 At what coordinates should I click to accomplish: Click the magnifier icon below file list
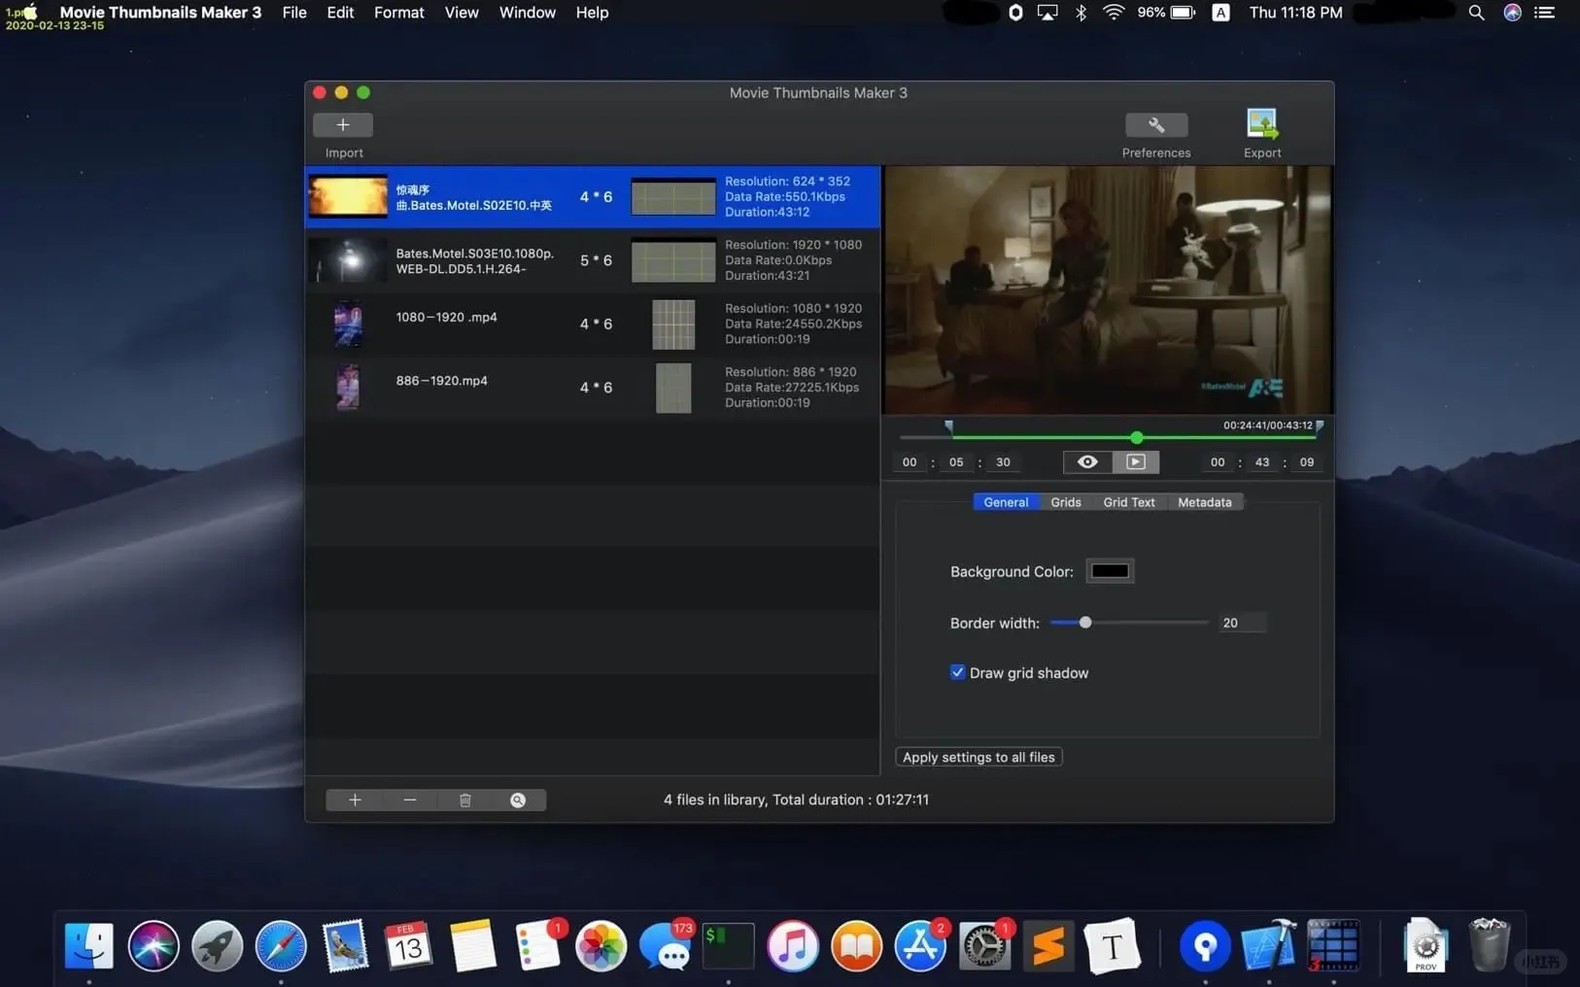[518, 800]
